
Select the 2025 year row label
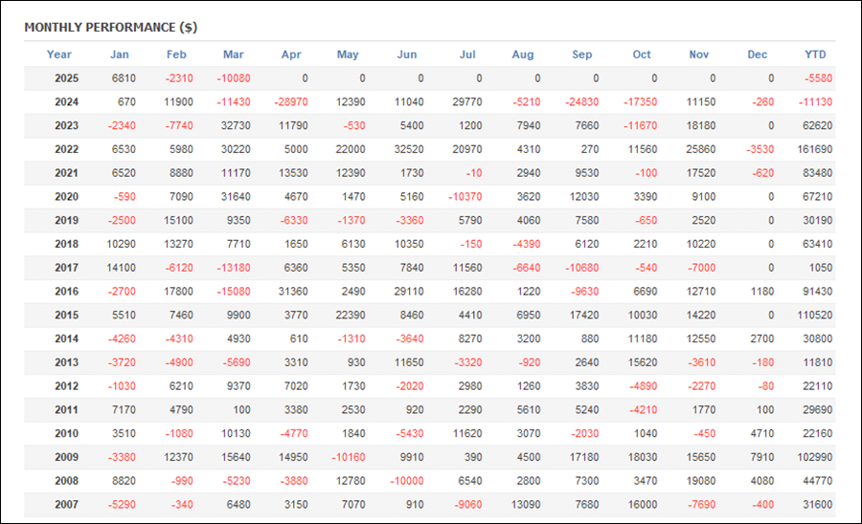tap(66, 77)
